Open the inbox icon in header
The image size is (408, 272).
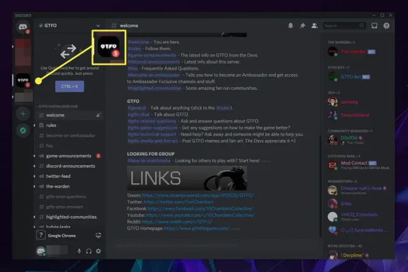point(375,26)
